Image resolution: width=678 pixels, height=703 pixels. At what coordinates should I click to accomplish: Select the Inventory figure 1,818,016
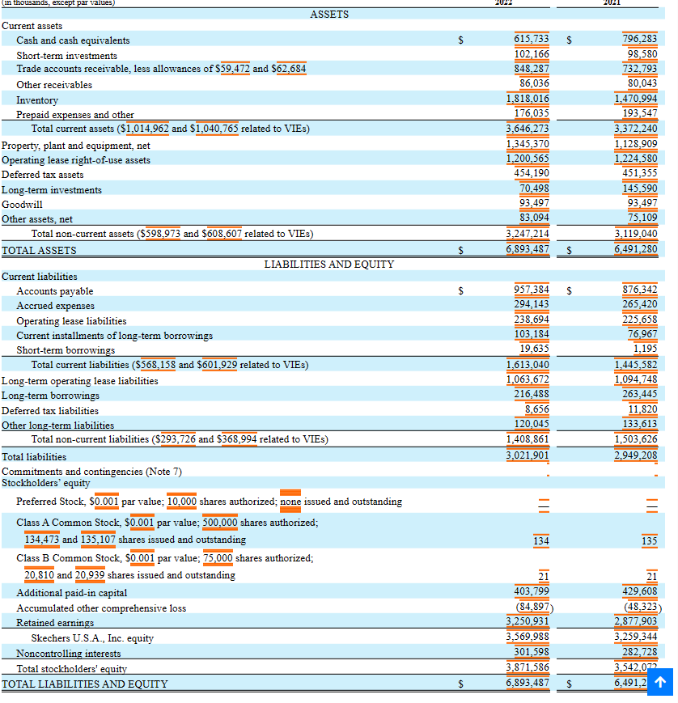tap(528, 99)
